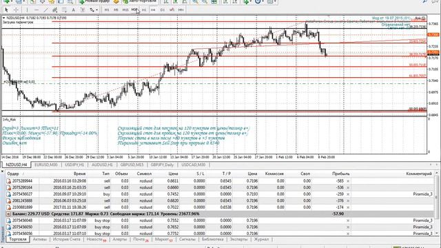Switch to the USDCAD,M30 chart tab

coord(193,165)
